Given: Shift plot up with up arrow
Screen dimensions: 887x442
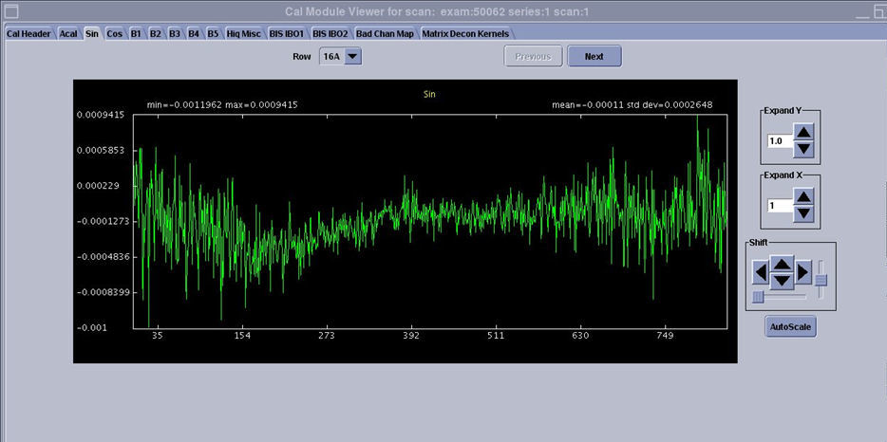Looking at the screenshot, I should (781, 266).
